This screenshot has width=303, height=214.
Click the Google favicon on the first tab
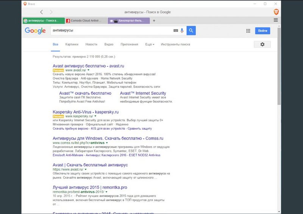25,21
